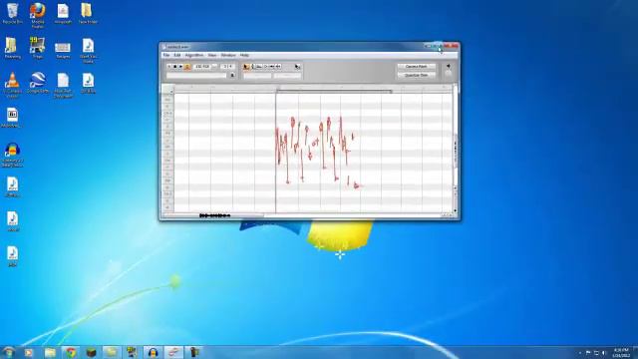Select the main arrow tool
This screenshot has width=638, height=359.
[246, 67]
